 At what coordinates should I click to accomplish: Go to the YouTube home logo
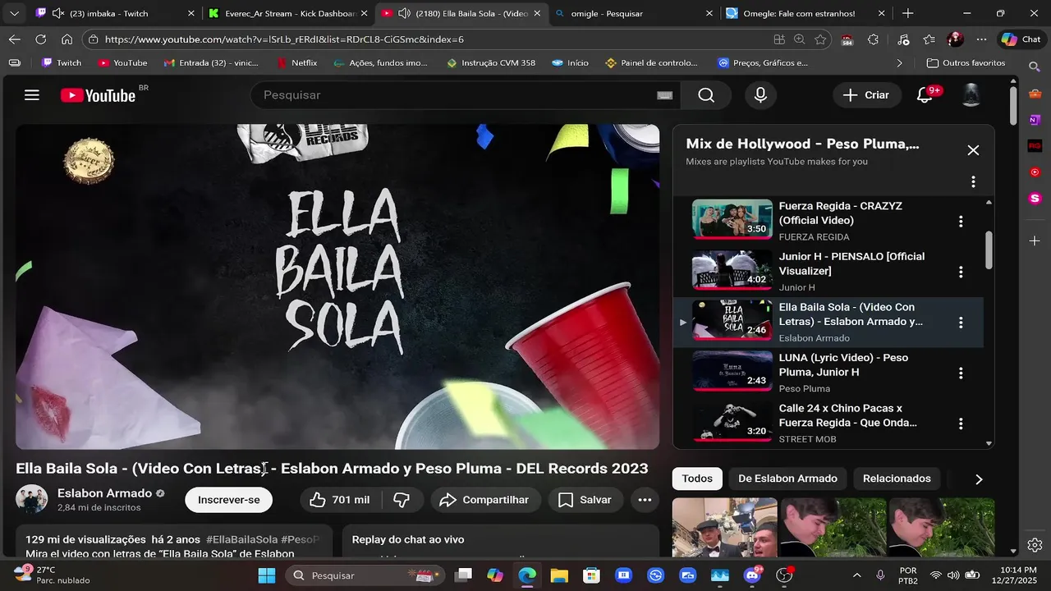pyautogui.click(x=99, y=95)
